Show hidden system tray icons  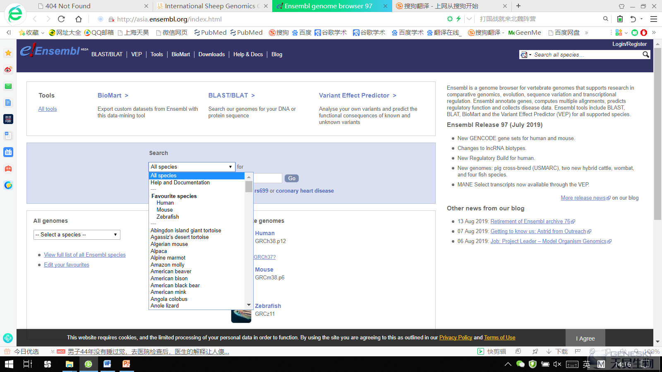508,364
